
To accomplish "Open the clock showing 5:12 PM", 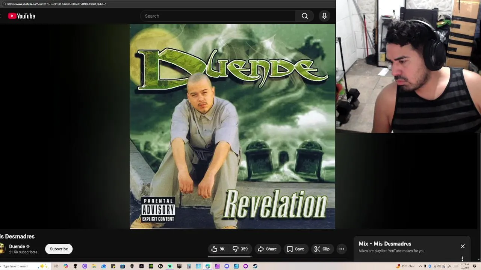I will pos(464,266).
